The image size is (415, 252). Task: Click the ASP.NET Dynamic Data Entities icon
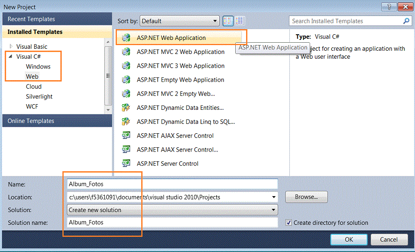click(x=126, y=107)
